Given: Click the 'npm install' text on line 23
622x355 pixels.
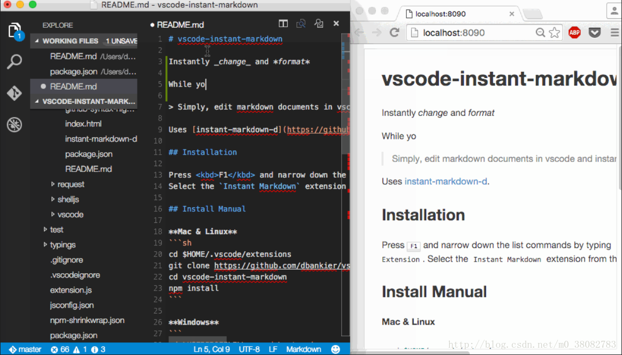Looking at the screenshot, I should click(194, 288).
